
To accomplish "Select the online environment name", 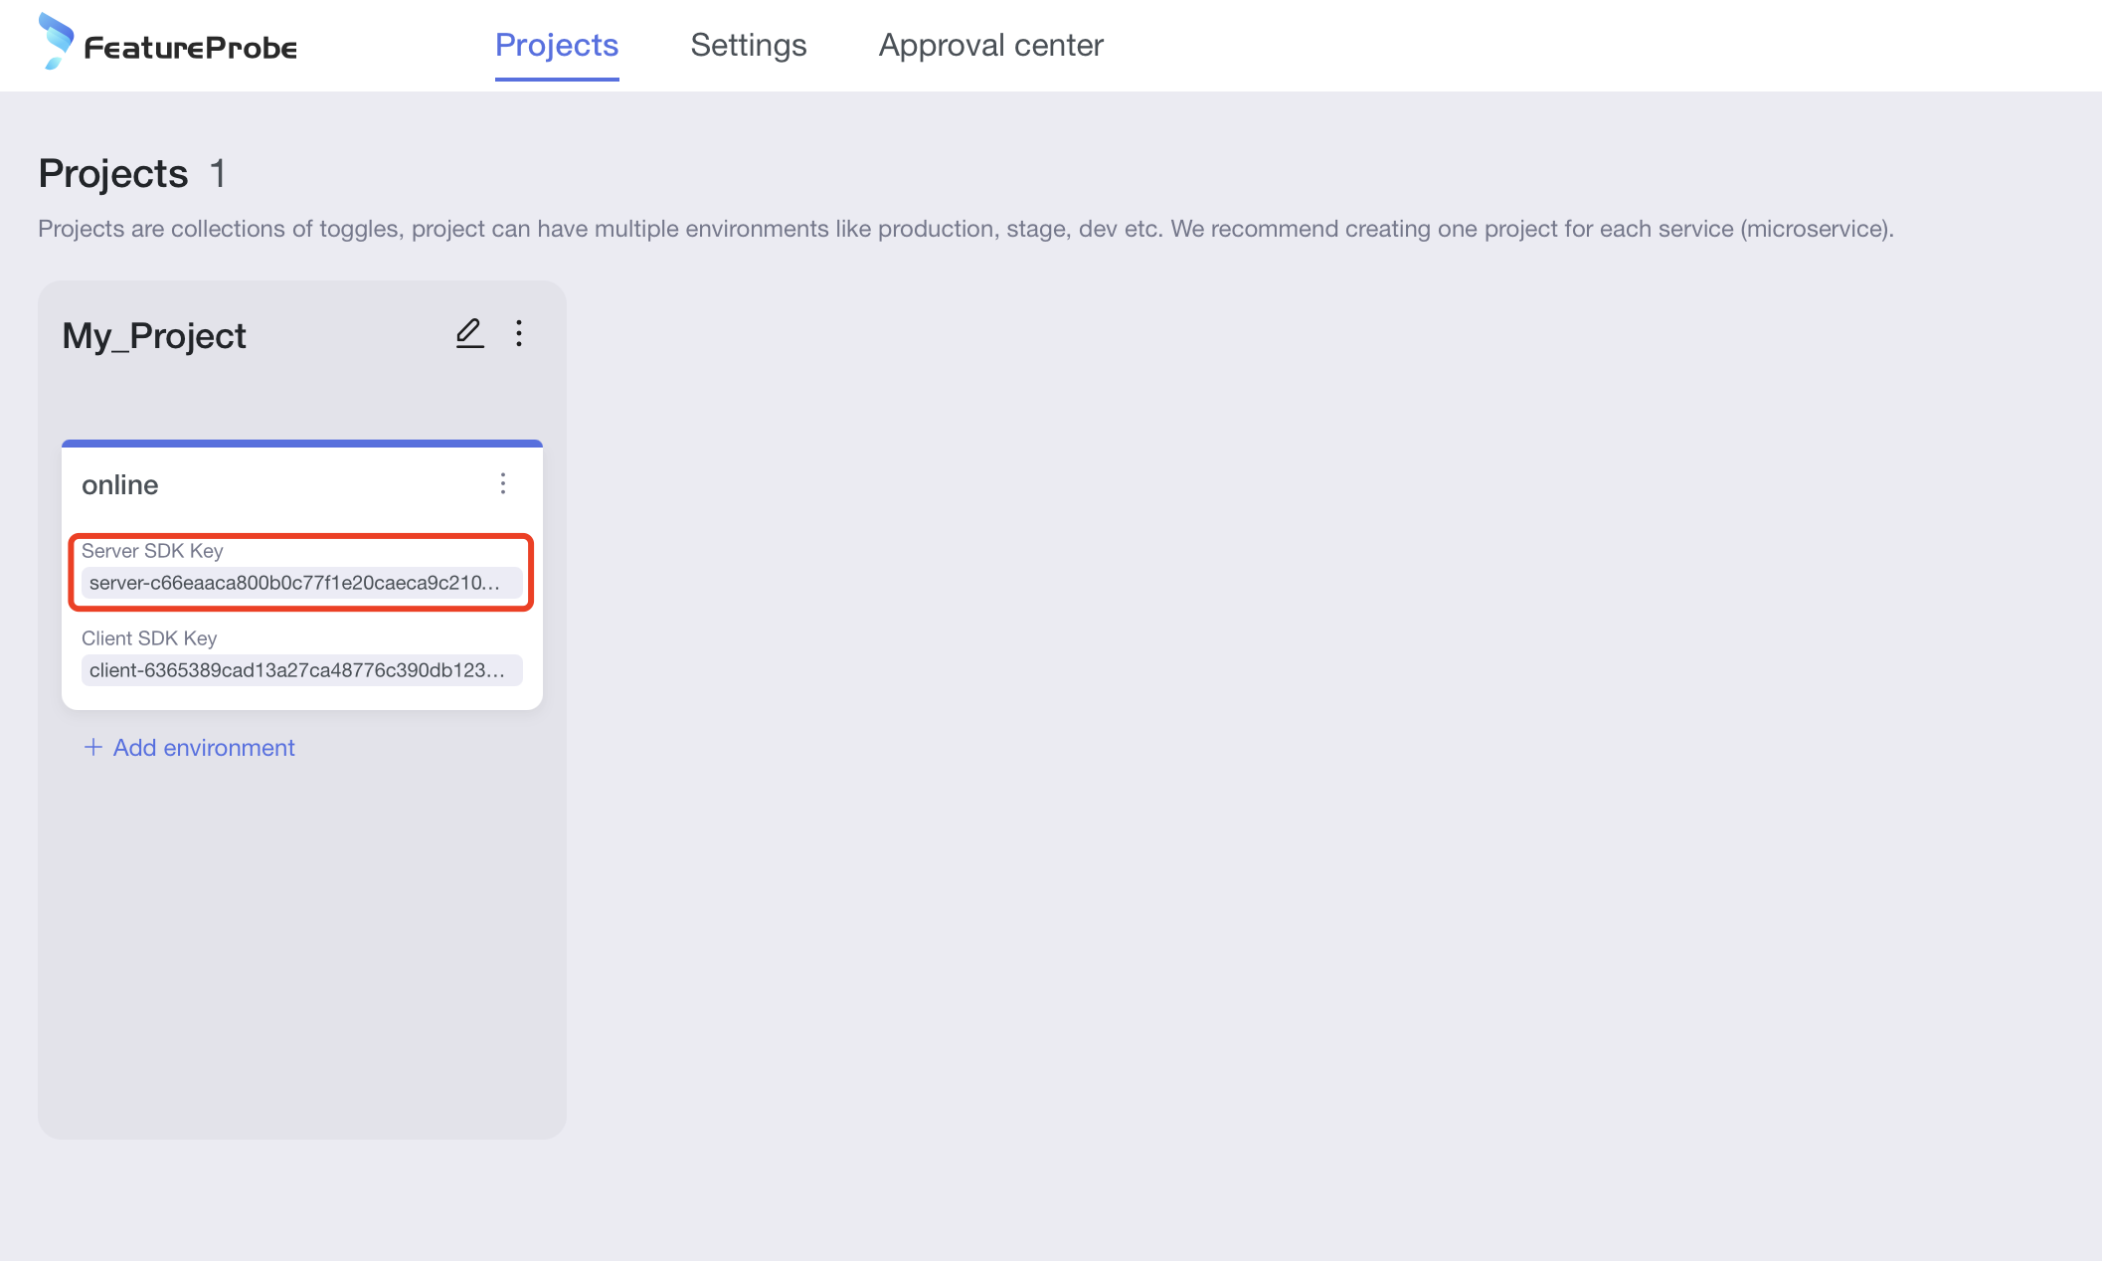I will point(120,484).
